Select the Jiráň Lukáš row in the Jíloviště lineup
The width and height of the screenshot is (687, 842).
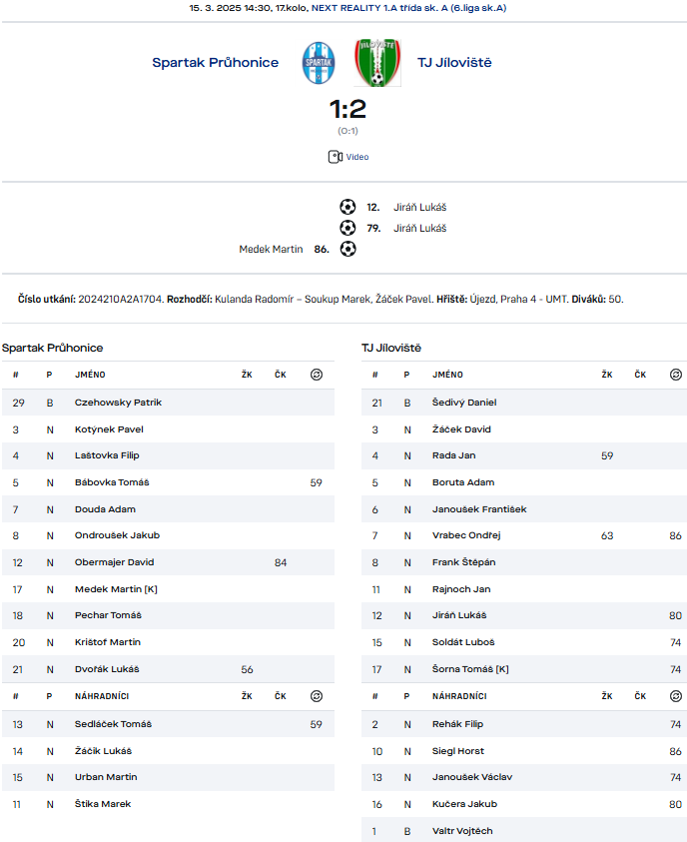(x=524, y=615)
